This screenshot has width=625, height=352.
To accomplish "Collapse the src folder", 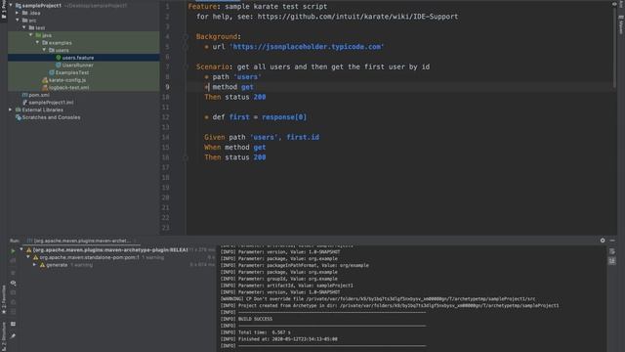I will click(18, 20).
